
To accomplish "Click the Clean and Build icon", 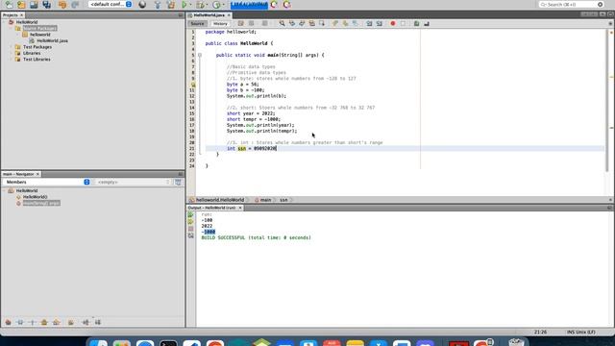I will (x=171, y=5).
